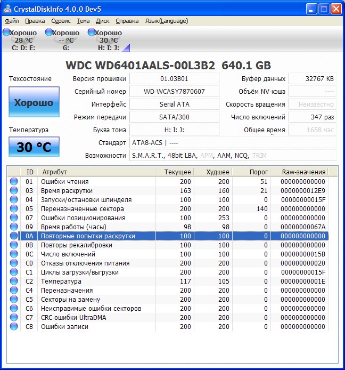
Task: Open the Тема menu
Action: pos(83,21)
